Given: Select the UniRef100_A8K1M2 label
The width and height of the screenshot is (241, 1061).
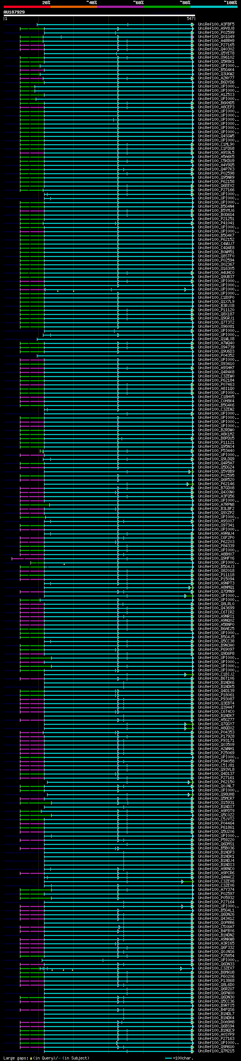Looking at the screenshot, I should 216,434.
